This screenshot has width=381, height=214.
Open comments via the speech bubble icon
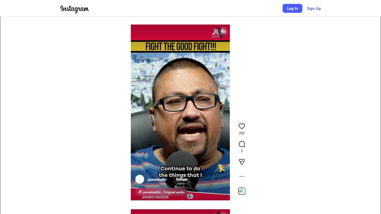(242, 144)
